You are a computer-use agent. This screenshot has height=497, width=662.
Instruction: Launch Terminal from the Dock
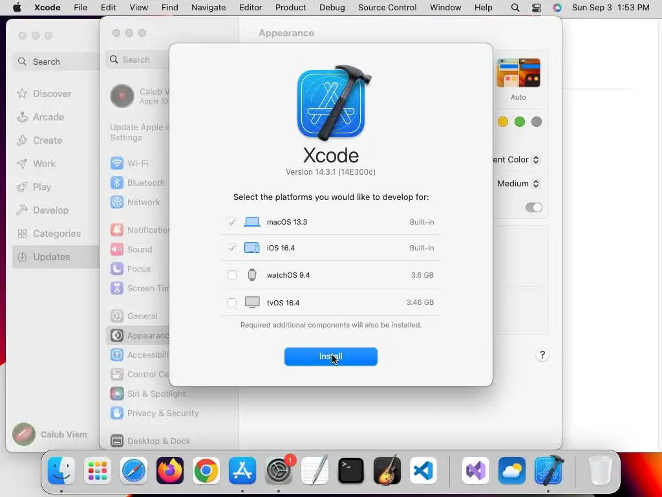point(351,470)
